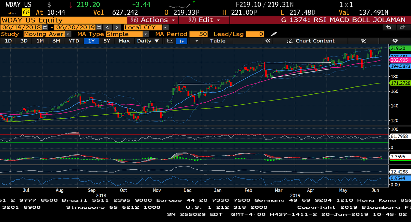Click the WDAY US ticker at top
Image resolution: width=411 pixels, height=222 pixels.
coord(18,5)
